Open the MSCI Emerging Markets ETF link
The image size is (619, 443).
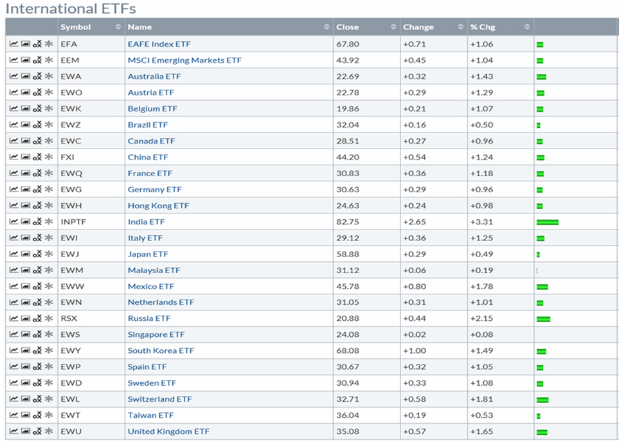point(184,60)
